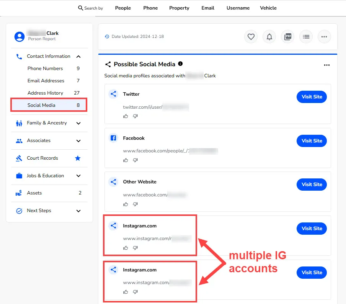Visit Site for second Instagram.com
The image size is (346, 304).
click(312, 273)
